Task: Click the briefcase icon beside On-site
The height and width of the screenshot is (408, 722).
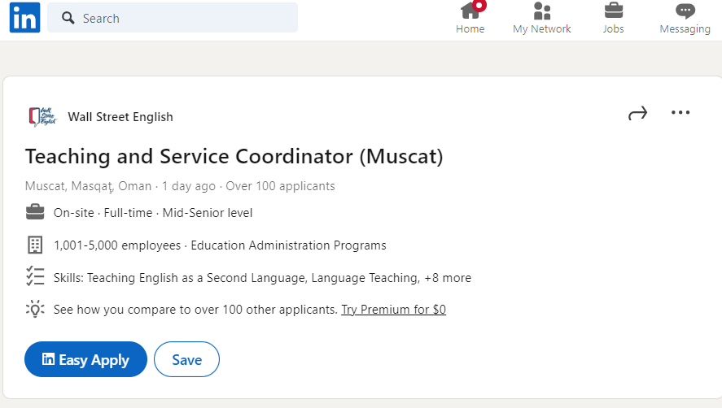Action: click(35, 212)
